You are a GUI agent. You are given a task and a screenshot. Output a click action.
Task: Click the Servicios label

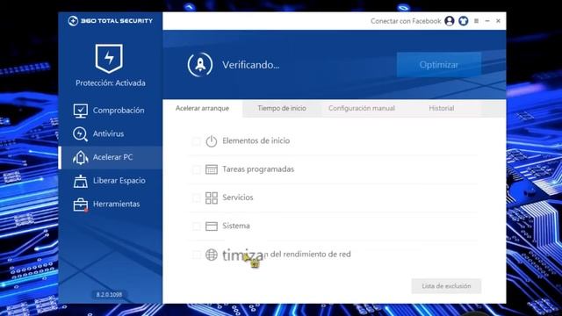(x=238, y=197)
